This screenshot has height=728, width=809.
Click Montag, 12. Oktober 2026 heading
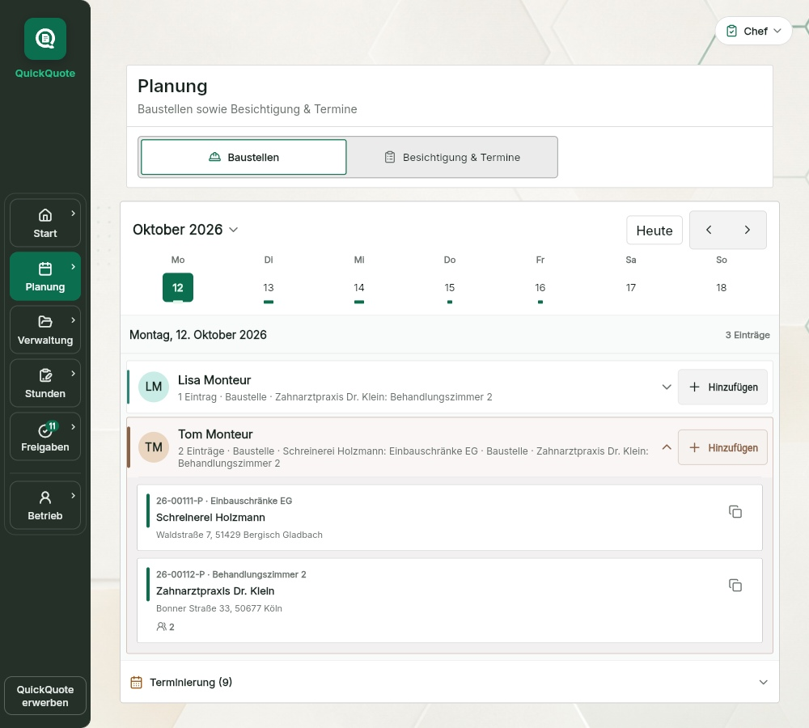click(x=198, y=335)
